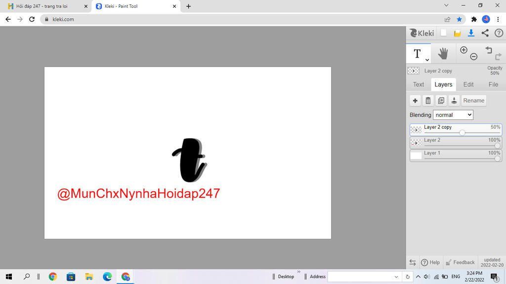Viewport: 506px width, 284px height.
Task: Switch to the Edit tab
Action: (468, 84)
